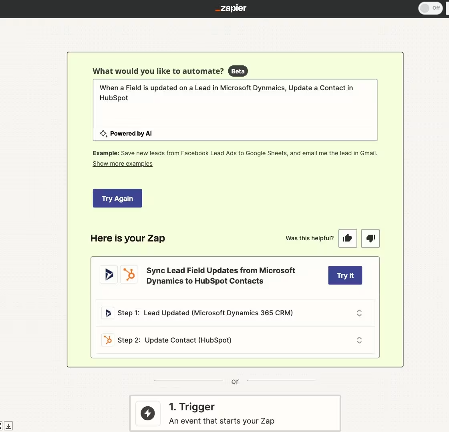Give thumbs up feedback

click(348, 238)
